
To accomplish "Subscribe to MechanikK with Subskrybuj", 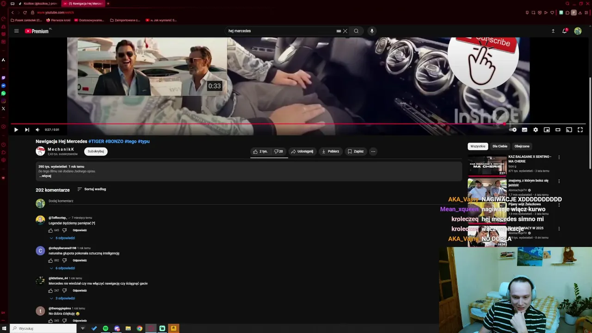I will coord(96,151).
